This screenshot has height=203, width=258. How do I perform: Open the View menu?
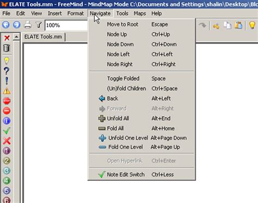pos(36,14)
